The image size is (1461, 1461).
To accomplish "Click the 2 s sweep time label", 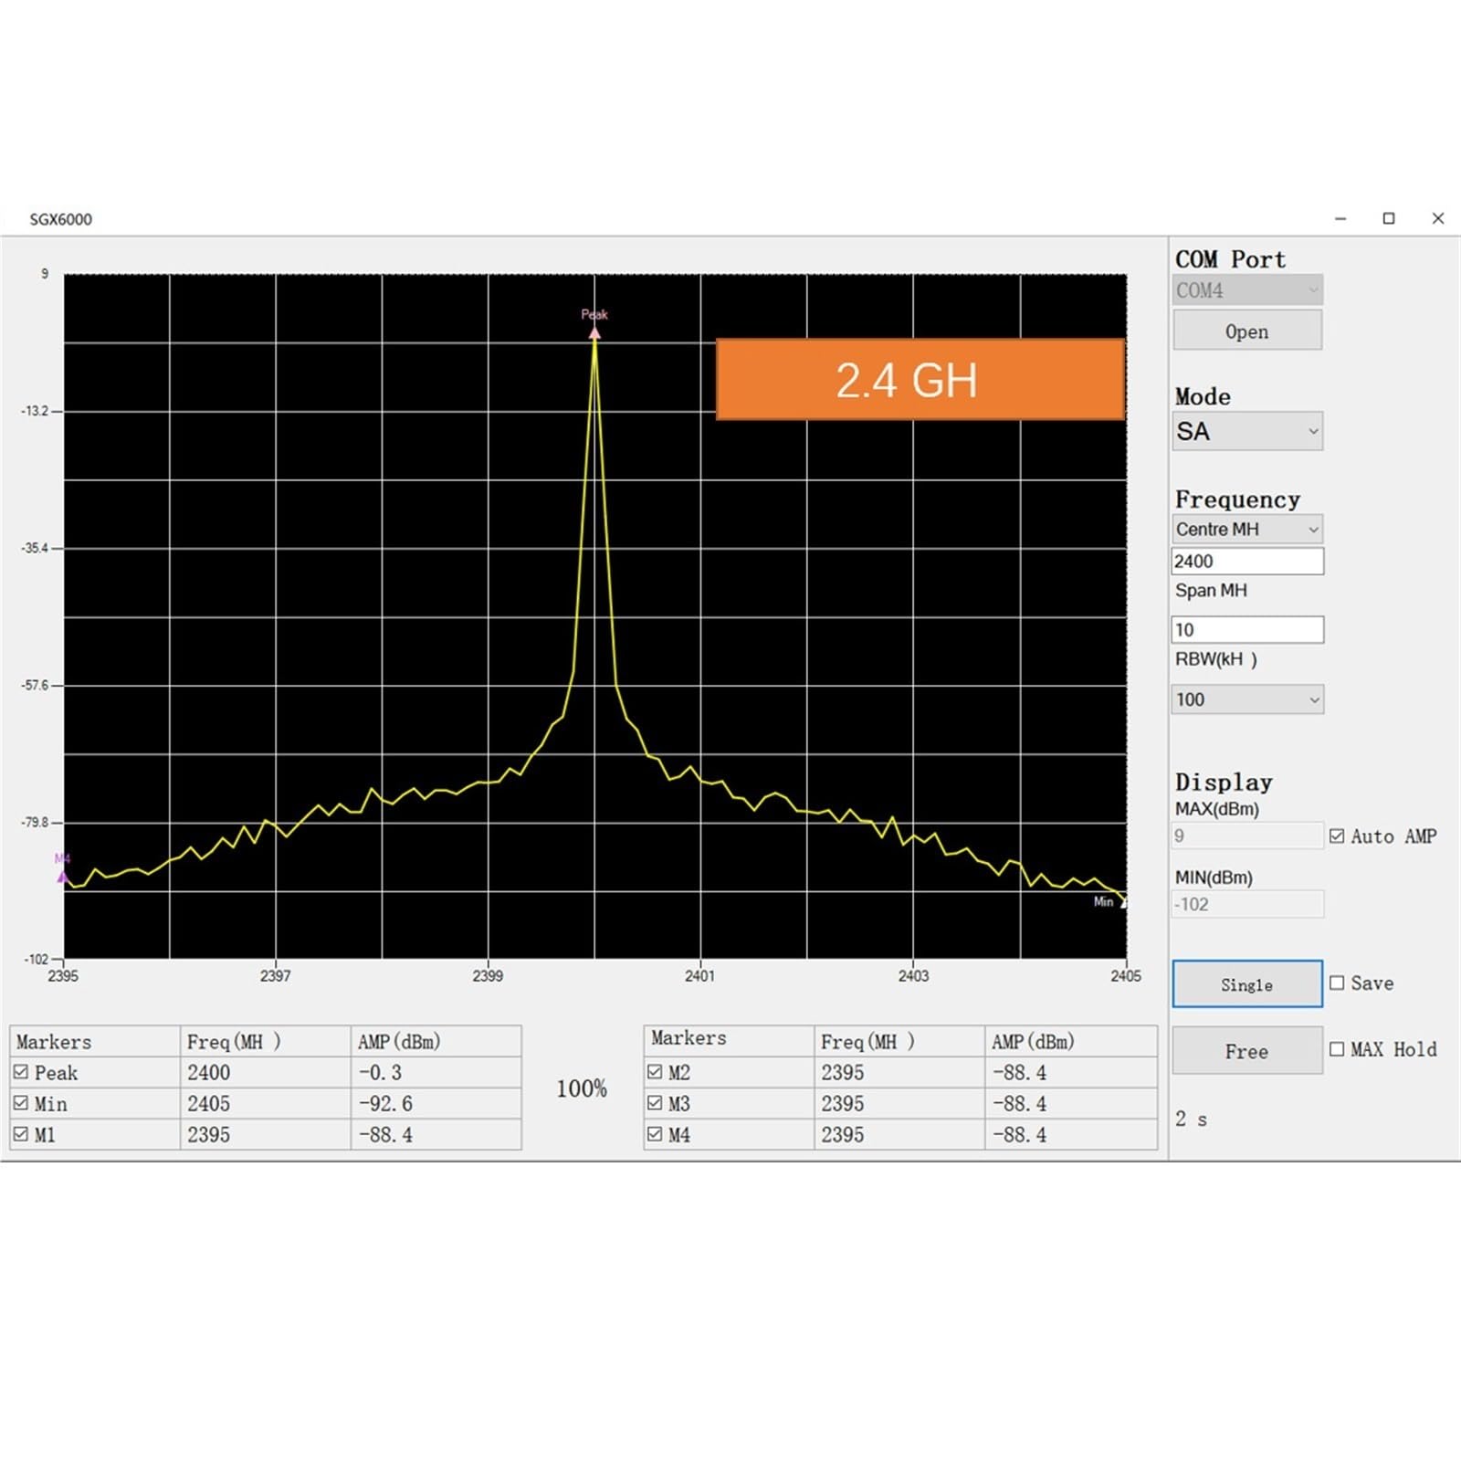I will 1191,1119.
